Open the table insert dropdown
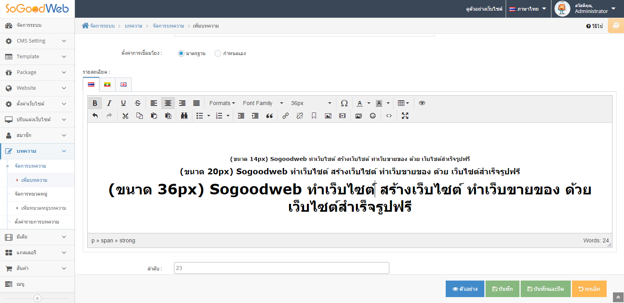624x303 pixels. tap(403, 103)
